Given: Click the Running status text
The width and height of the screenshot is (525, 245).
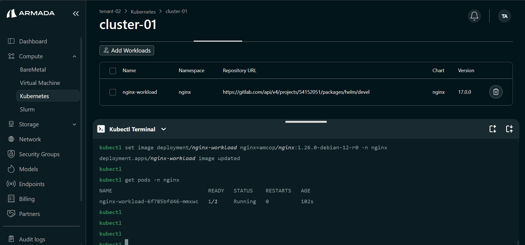Looking at the screenshot, I should point(245,202).
